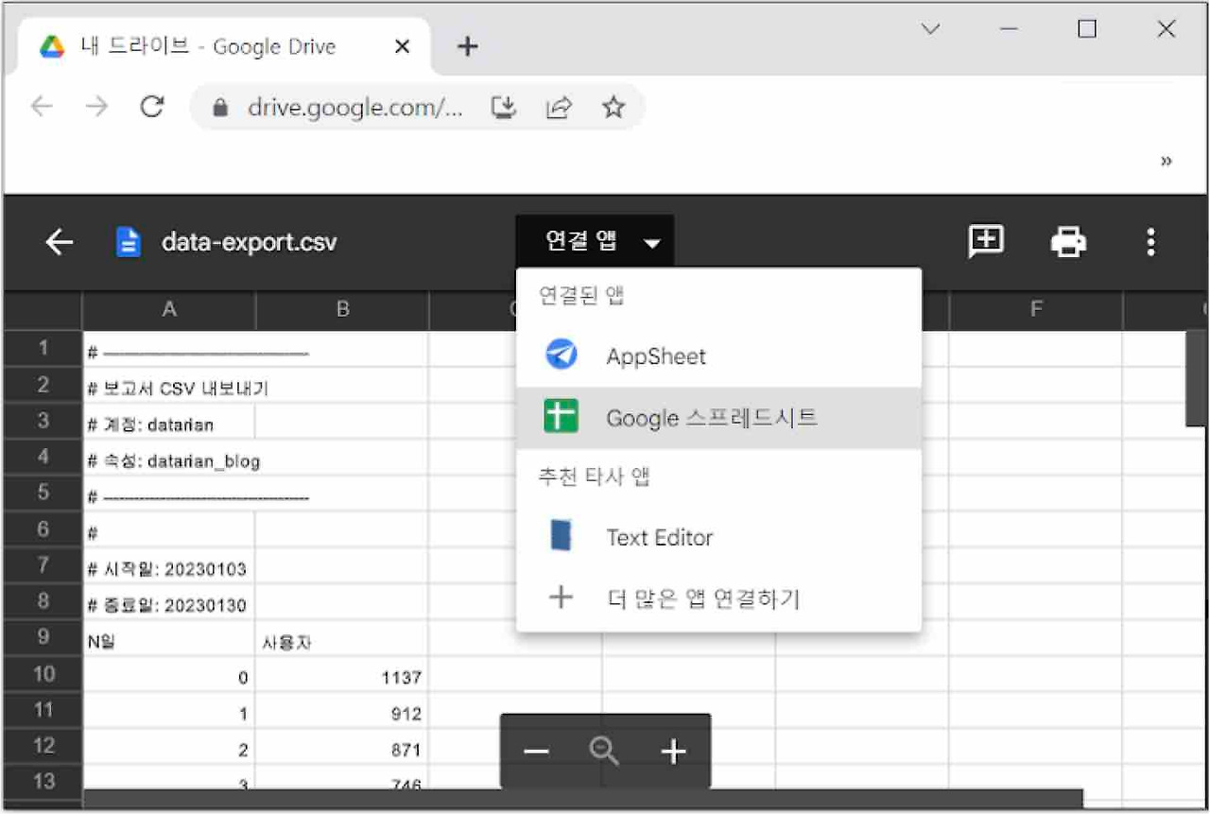
Task: Select row header 5
Action: [x=43, y=493]
